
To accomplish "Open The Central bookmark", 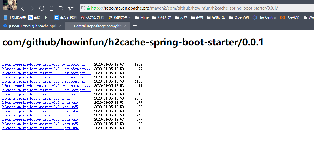I will click(x=264, y=17).
